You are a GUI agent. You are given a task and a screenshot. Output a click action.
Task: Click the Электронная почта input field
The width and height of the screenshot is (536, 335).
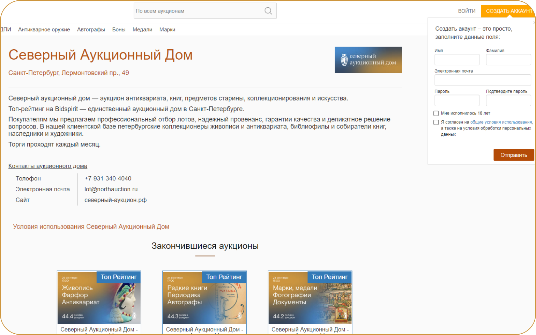(x=483, y=80)
